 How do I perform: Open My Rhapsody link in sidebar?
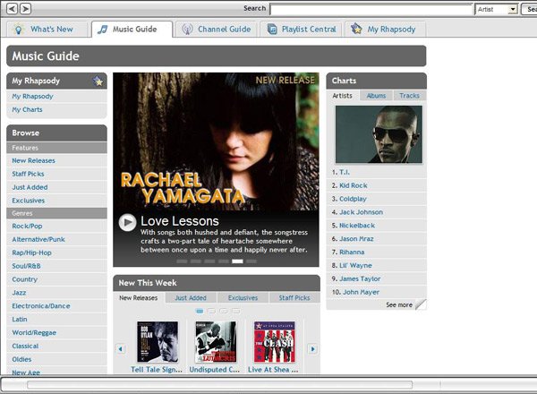32,97
